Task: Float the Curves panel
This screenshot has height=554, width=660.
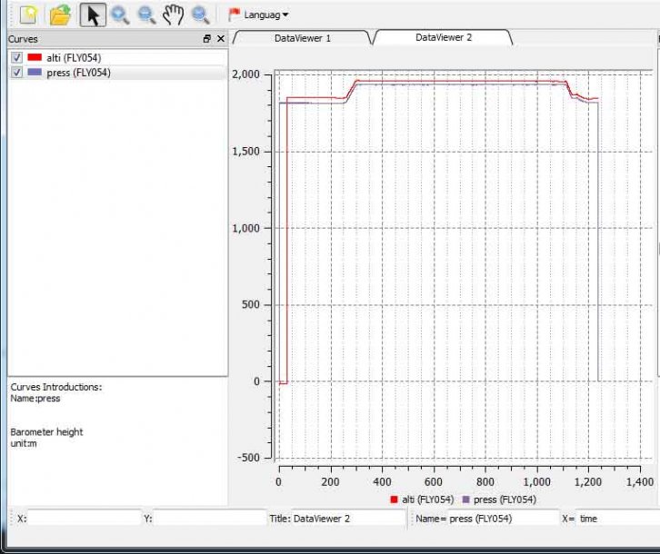Action: coord(207,39)
